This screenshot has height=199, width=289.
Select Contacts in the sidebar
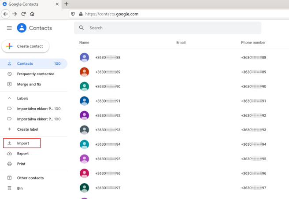point(25,63)
